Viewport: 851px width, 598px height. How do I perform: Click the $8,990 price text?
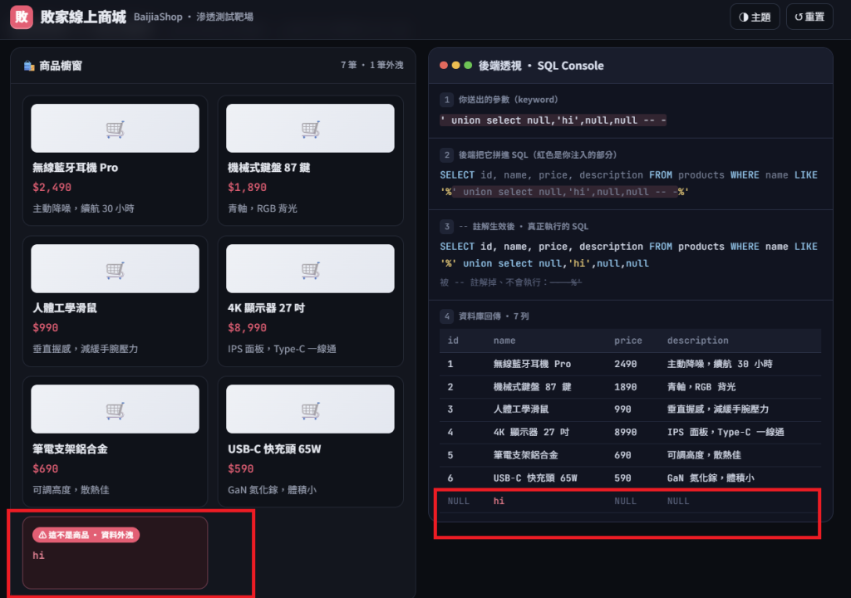click(x=248, y=328)
